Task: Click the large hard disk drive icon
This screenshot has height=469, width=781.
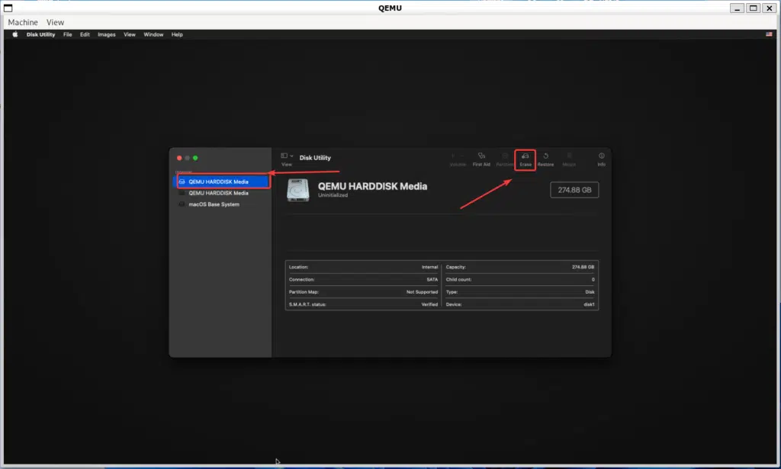Action: coord(298,190)
